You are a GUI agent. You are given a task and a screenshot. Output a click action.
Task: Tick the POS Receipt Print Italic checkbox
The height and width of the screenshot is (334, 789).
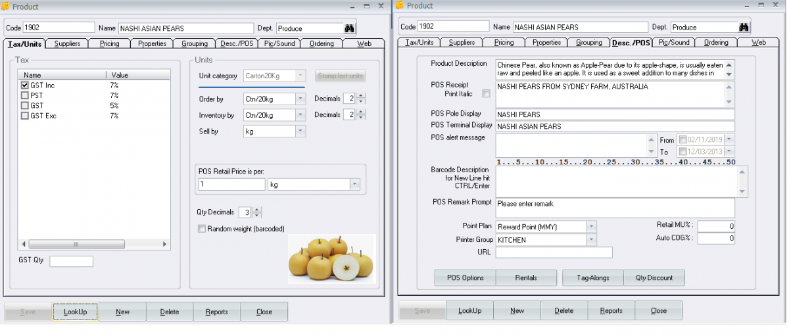pos(487,93)
